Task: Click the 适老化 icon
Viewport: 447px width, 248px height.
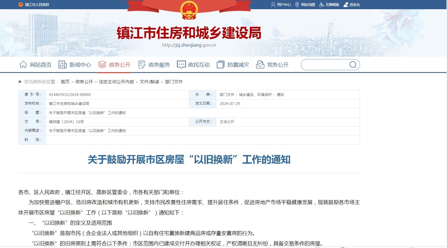Action: (346, 5)
